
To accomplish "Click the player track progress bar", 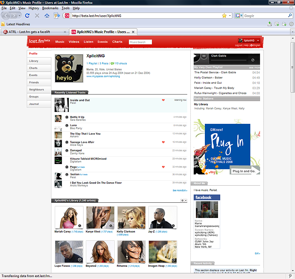I will click(229, 60).
